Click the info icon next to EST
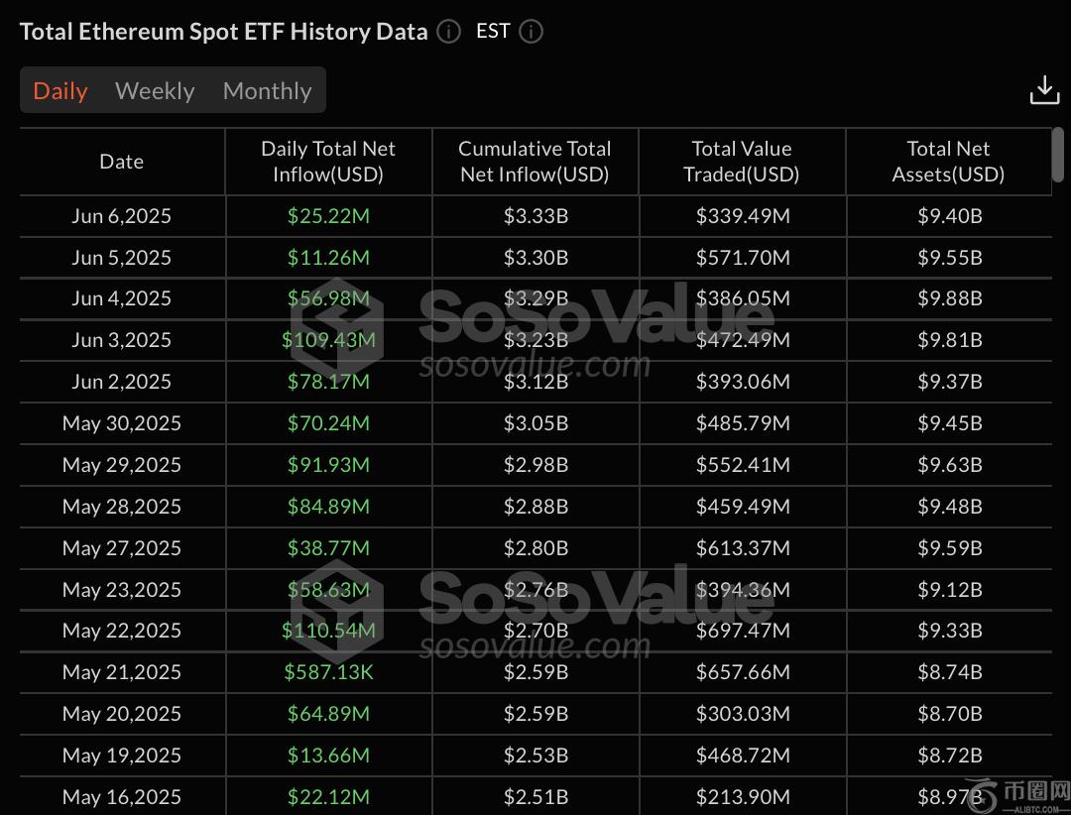This screenshot has height=815, width=1071. pyautogui.click(x=532, y=32)
